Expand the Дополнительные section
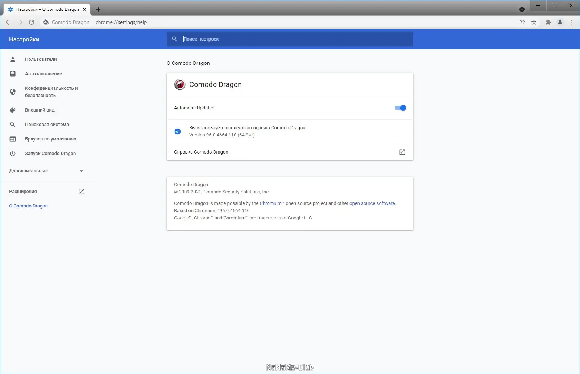Viewport: 580px width, 374px height. pyautogui.click(x=46, y=171)
